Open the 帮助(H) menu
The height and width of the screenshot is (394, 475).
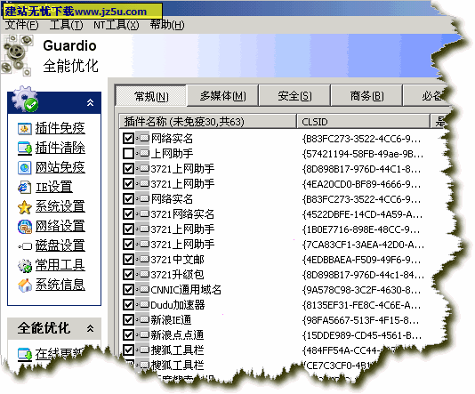[x=167, y=25]
